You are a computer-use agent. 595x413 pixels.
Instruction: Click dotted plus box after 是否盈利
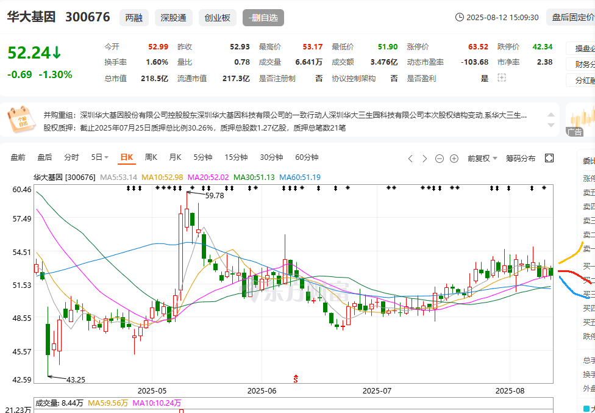(502, 78)
